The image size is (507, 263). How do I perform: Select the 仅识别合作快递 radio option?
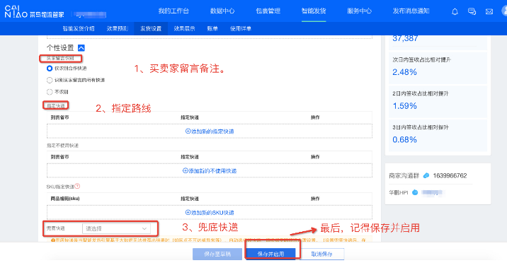tap(50, 69)
